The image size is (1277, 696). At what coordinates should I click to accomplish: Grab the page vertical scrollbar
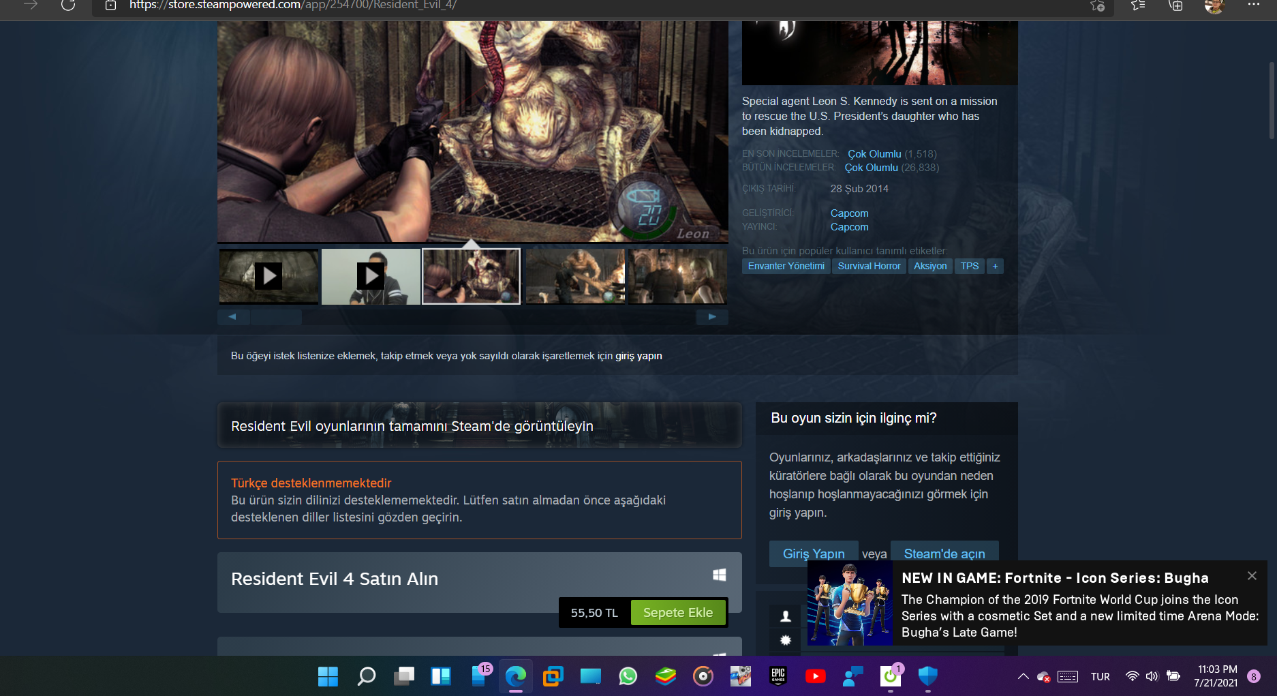[1272, 100]
